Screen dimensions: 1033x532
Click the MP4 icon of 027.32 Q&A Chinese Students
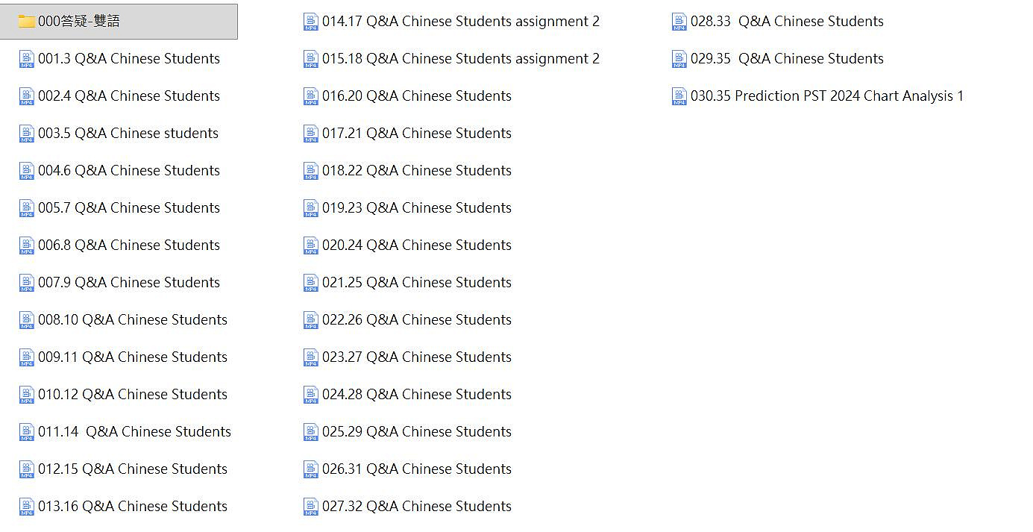pos(311,507)
